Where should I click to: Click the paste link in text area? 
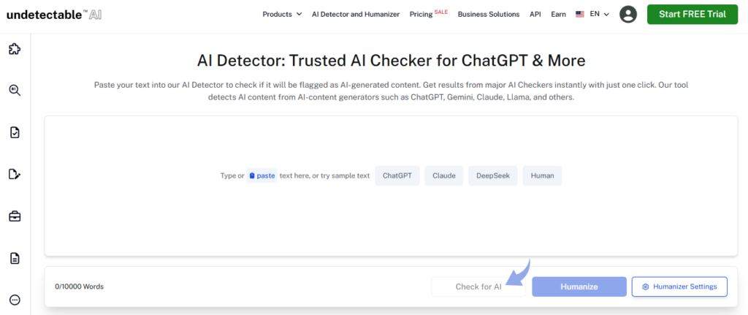[262, 175]
